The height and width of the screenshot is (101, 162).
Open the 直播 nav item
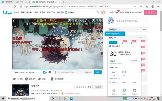(x=36, y=12)
